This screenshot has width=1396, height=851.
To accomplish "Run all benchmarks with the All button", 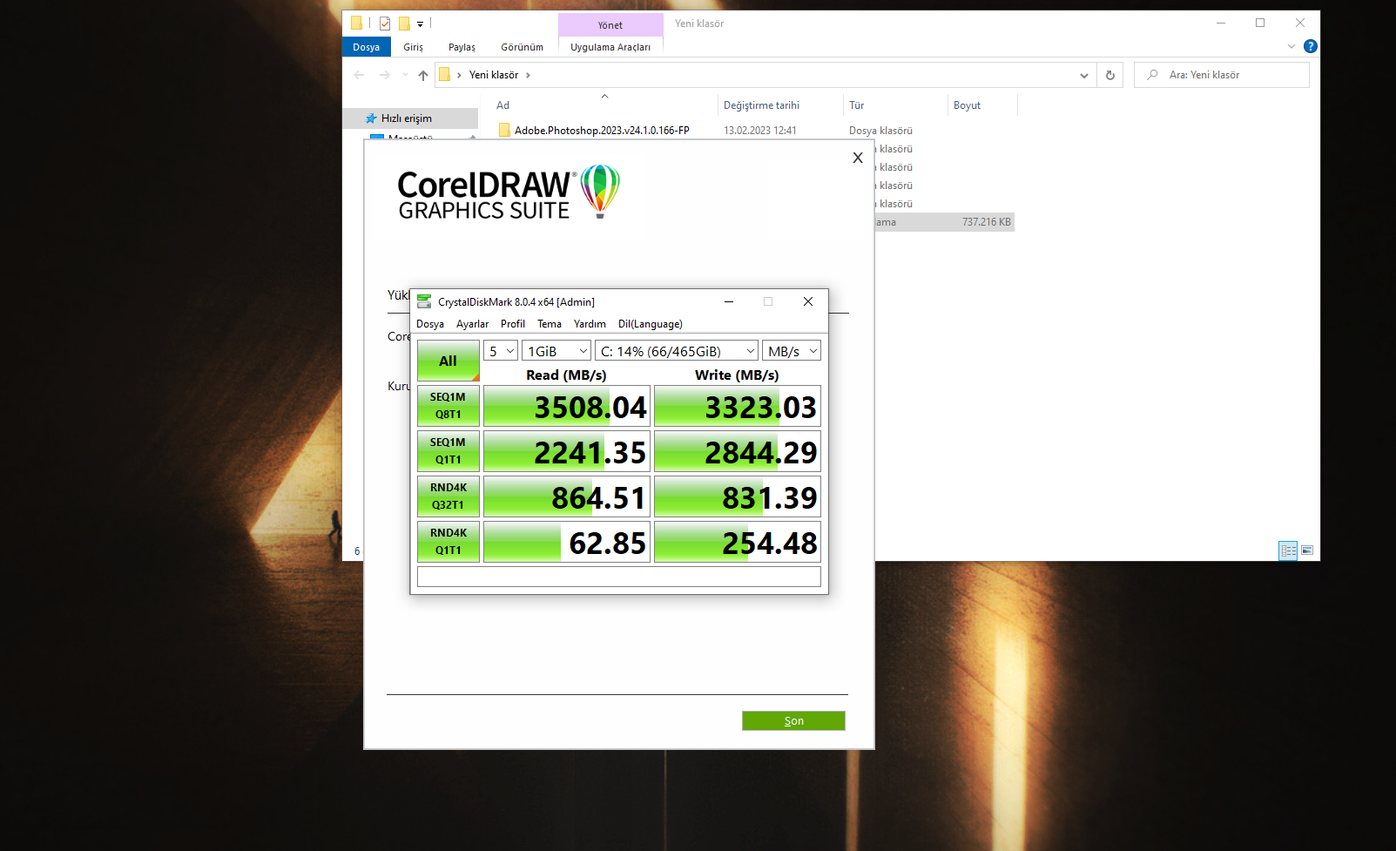I will (448, 361).
